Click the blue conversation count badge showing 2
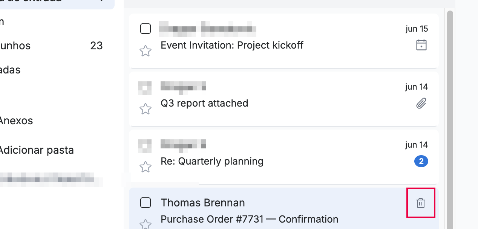Viewport: 478px width, 229px height. (x=421, y=162)
